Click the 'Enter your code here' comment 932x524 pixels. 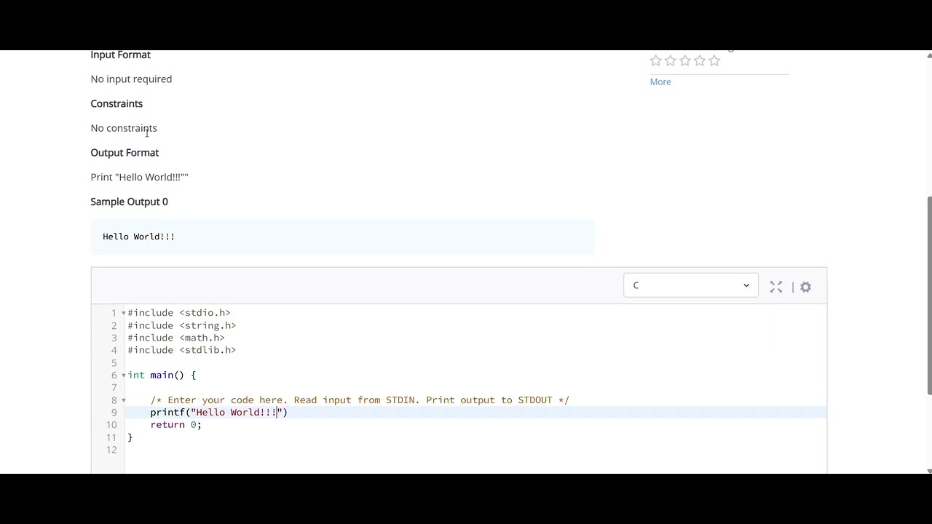[360, 400]
